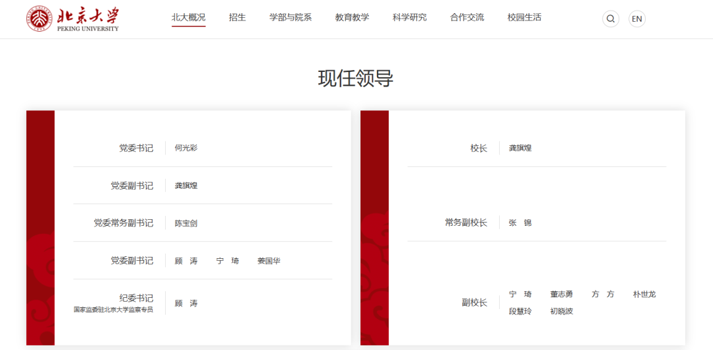
Task: Select 宁琦 in the 副校长 row
Action: click(x=520, y=294)
